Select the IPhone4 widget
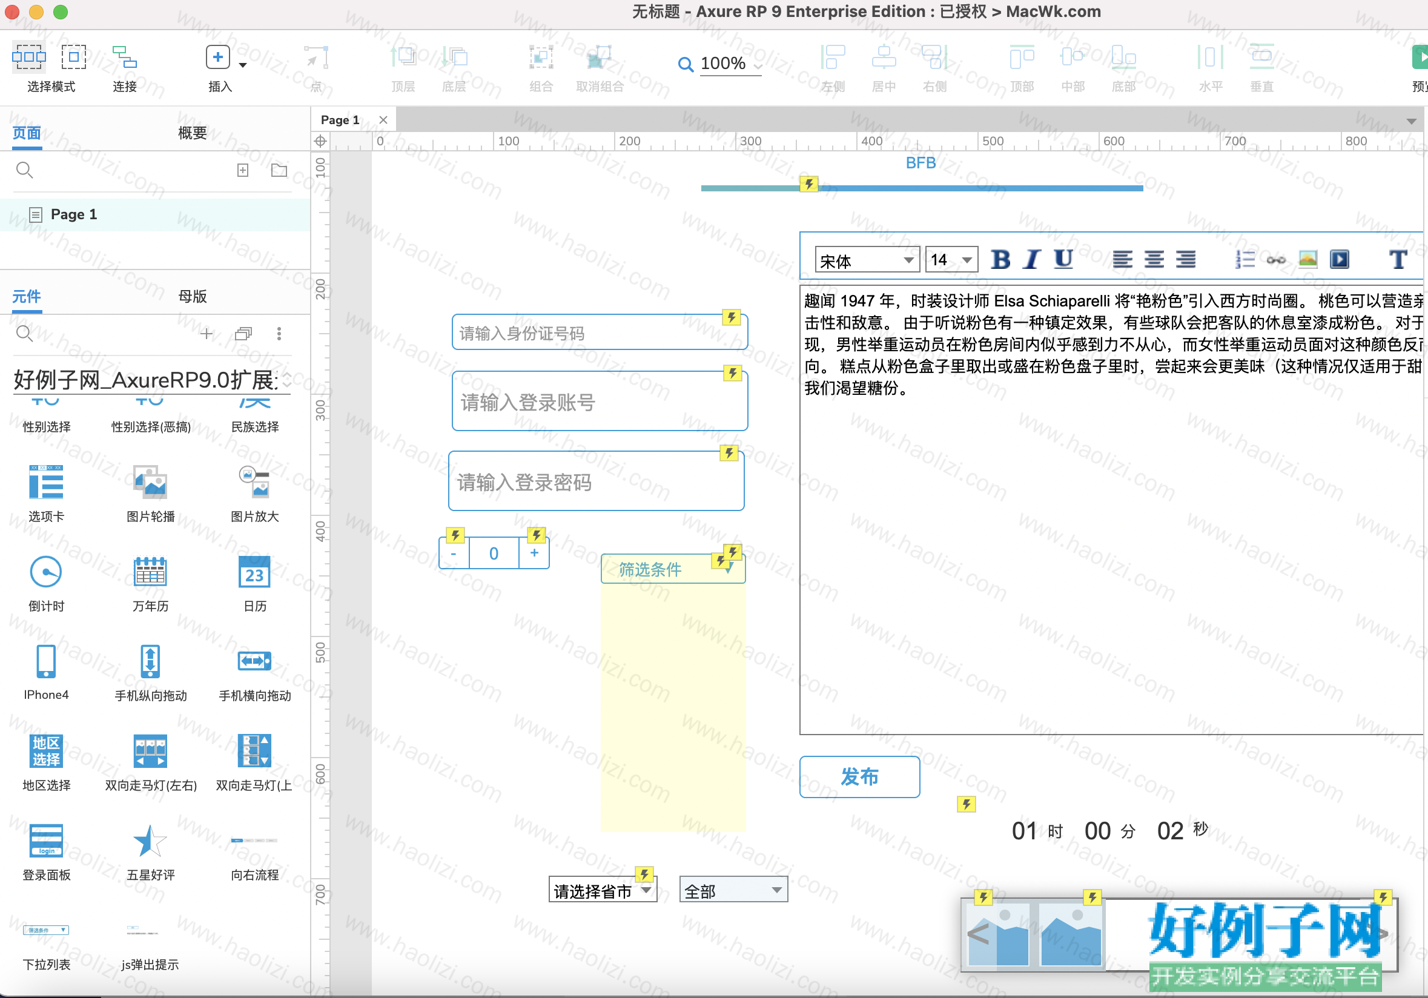1428x998 pixels. point(46,673)
